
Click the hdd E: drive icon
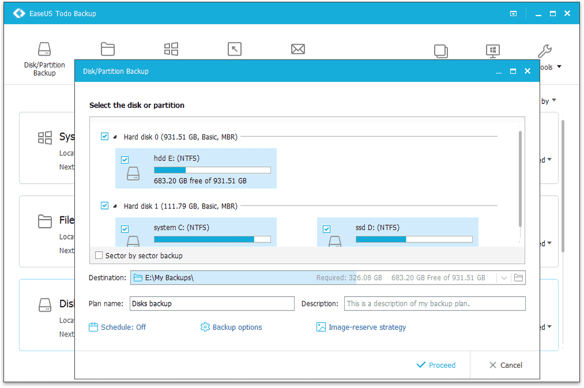[133, 173]
